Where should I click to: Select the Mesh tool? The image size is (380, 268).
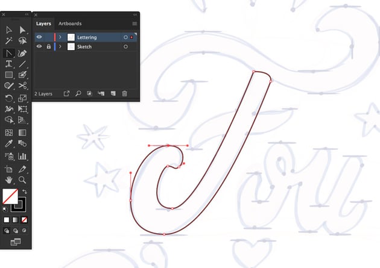tap(8, 132)
